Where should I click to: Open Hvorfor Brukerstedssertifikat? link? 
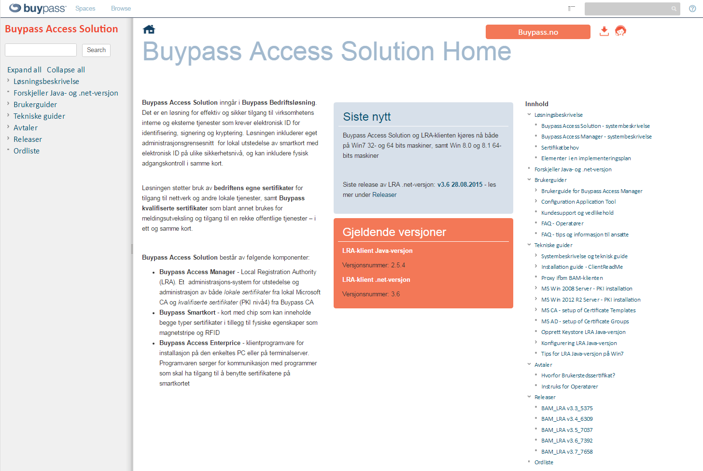point(578,375)
